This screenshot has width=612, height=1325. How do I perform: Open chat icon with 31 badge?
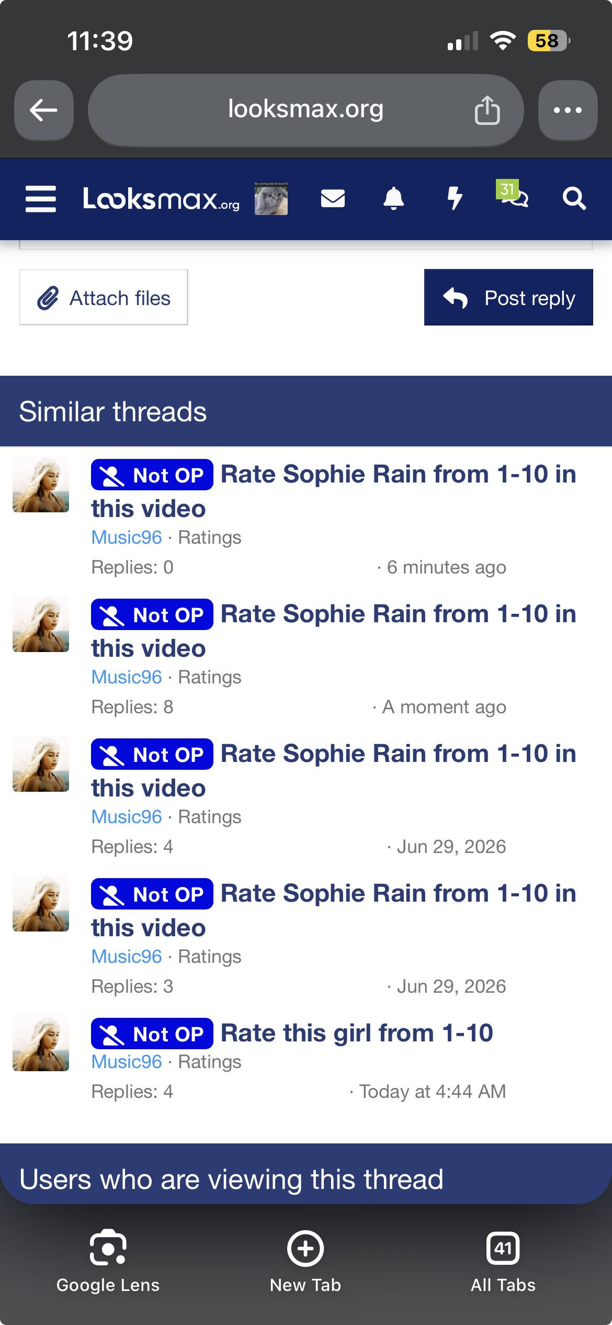pos(513,195)
